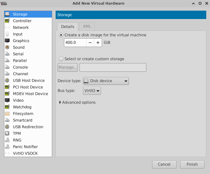
Task: Choose the Sound speaker icon
Action: tap(7, 47)
